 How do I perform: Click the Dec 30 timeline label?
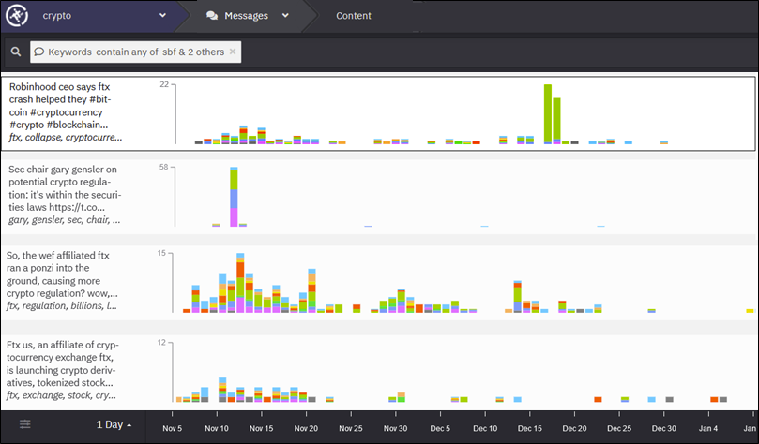[x=663, y=428]
